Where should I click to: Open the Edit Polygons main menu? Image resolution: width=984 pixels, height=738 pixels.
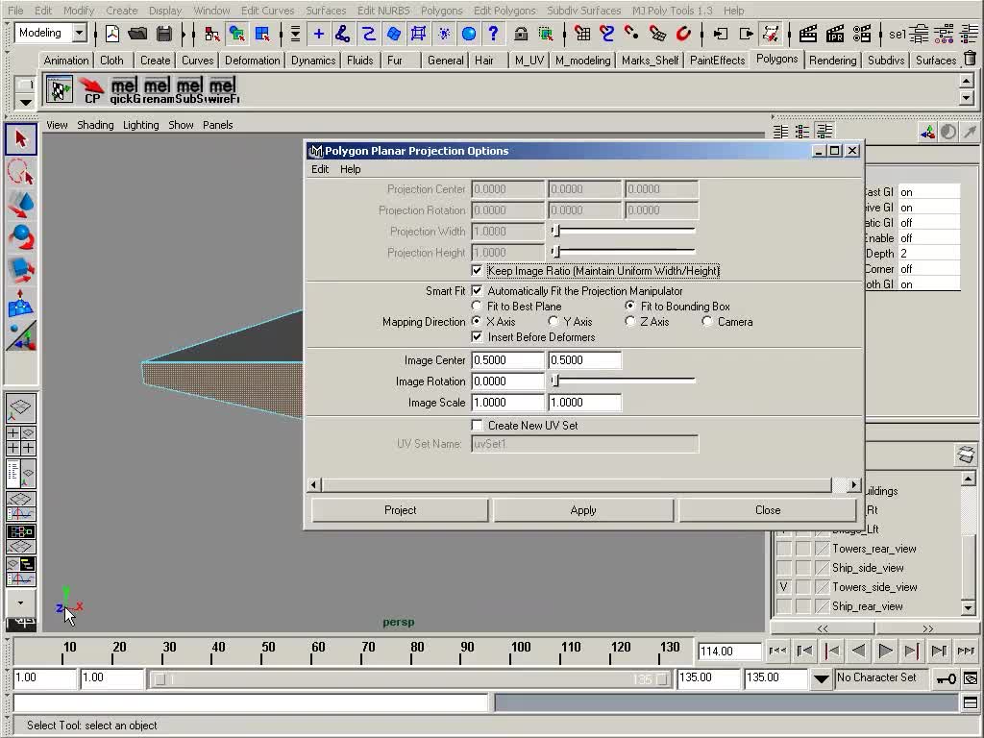point(504,10)
